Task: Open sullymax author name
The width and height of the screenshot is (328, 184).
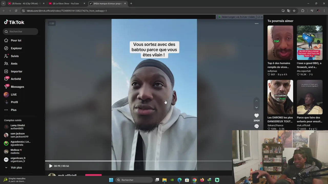Action: (x=272, y=71)
